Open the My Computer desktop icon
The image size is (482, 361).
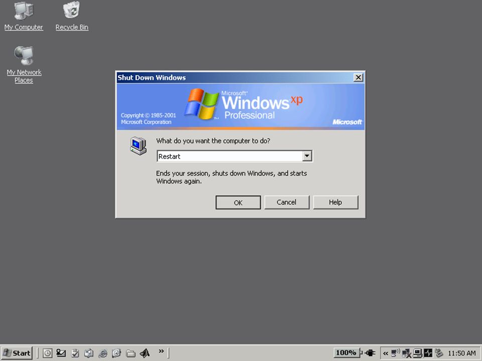point(24,16)
